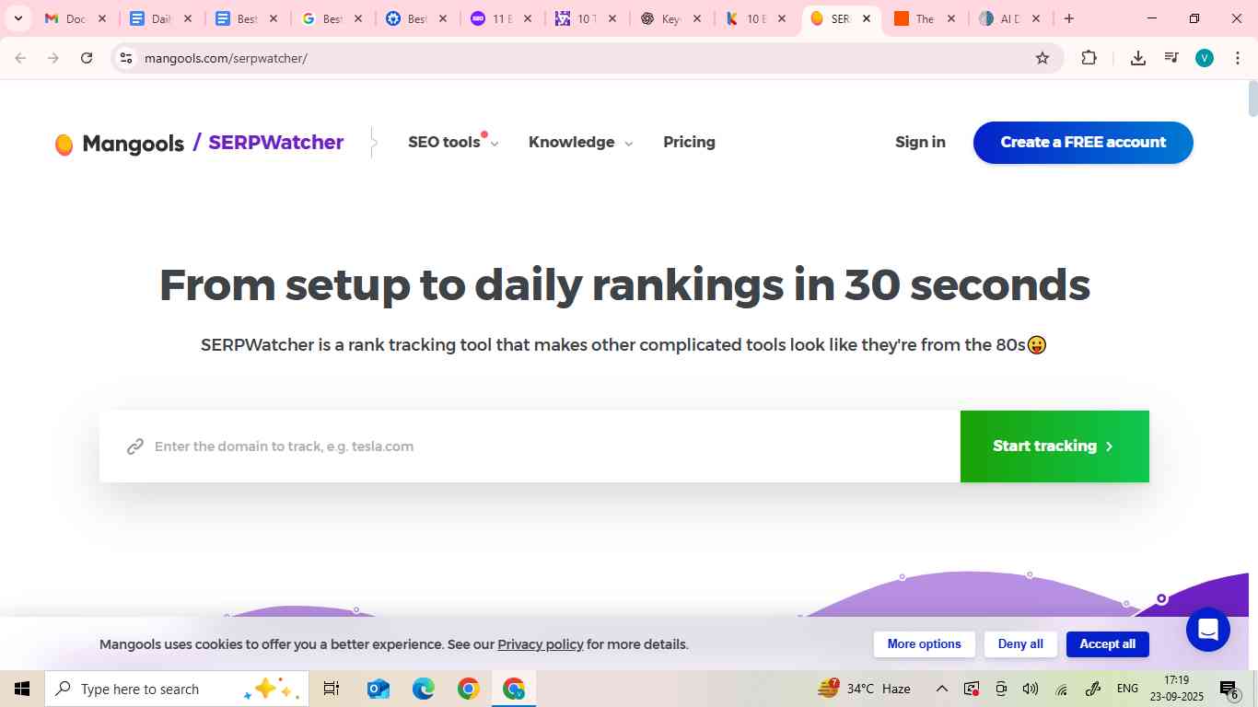The width and height of the screenshot is (1258, 707).
Task: Click the Windows Start button
Action: (x=20, y=689)
